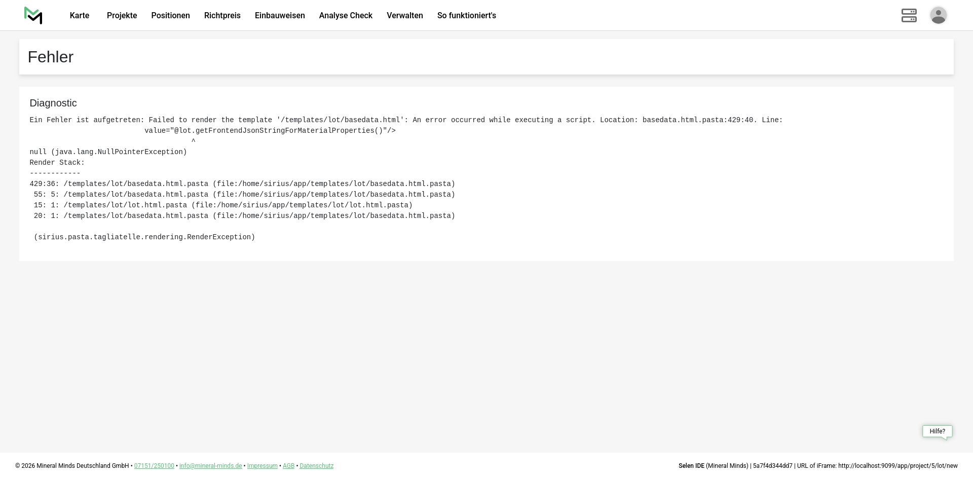Click the iFrame URL text in footer

pyautogui.click(x=897, y=466)
